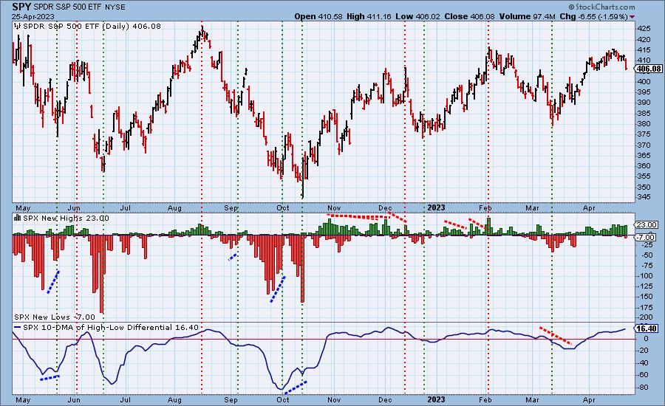Select the SPY ticker symbol title
Screen dimensions: 665x406
point(21,7)
